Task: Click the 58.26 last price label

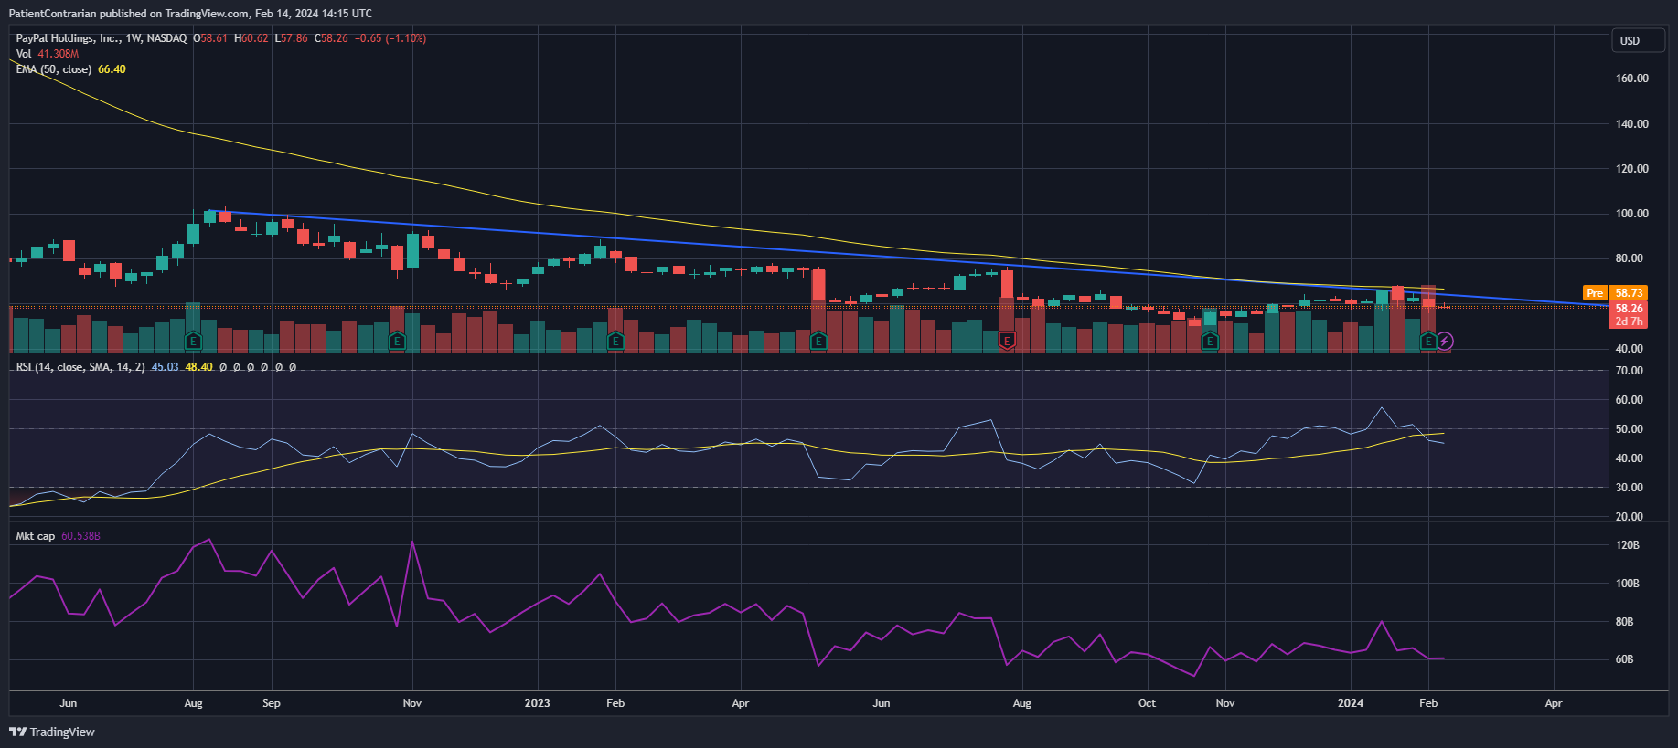Action: pos(1629,309)
